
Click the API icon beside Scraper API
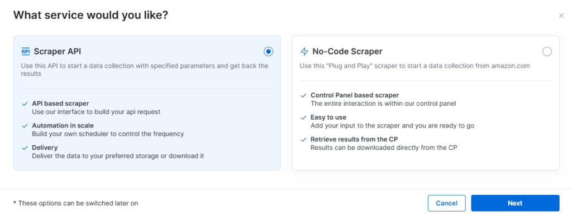(26, 52)
